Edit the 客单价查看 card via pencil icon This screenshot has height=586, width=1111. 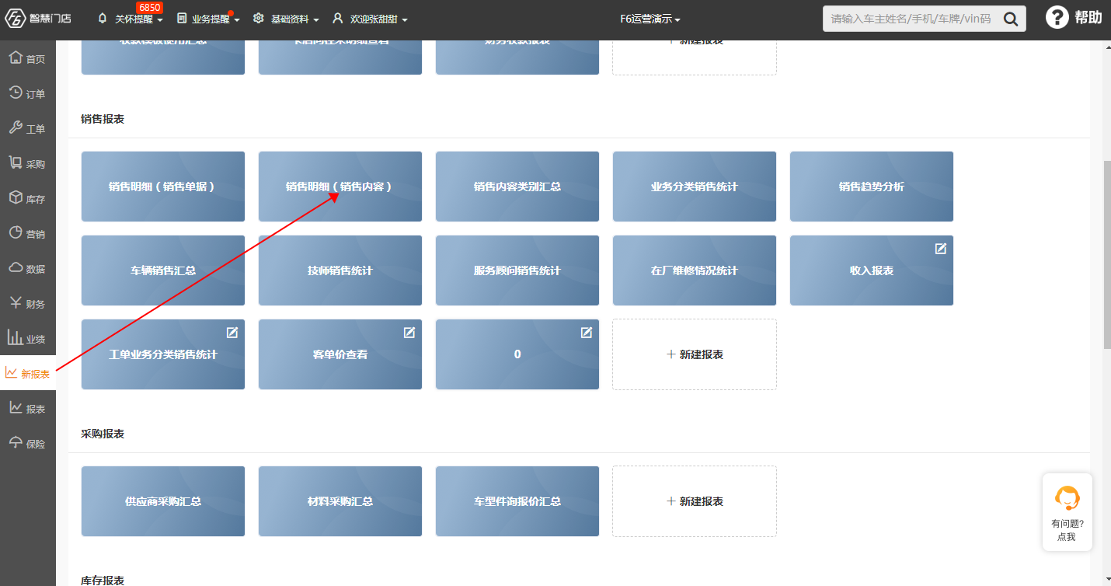(409, 332)
